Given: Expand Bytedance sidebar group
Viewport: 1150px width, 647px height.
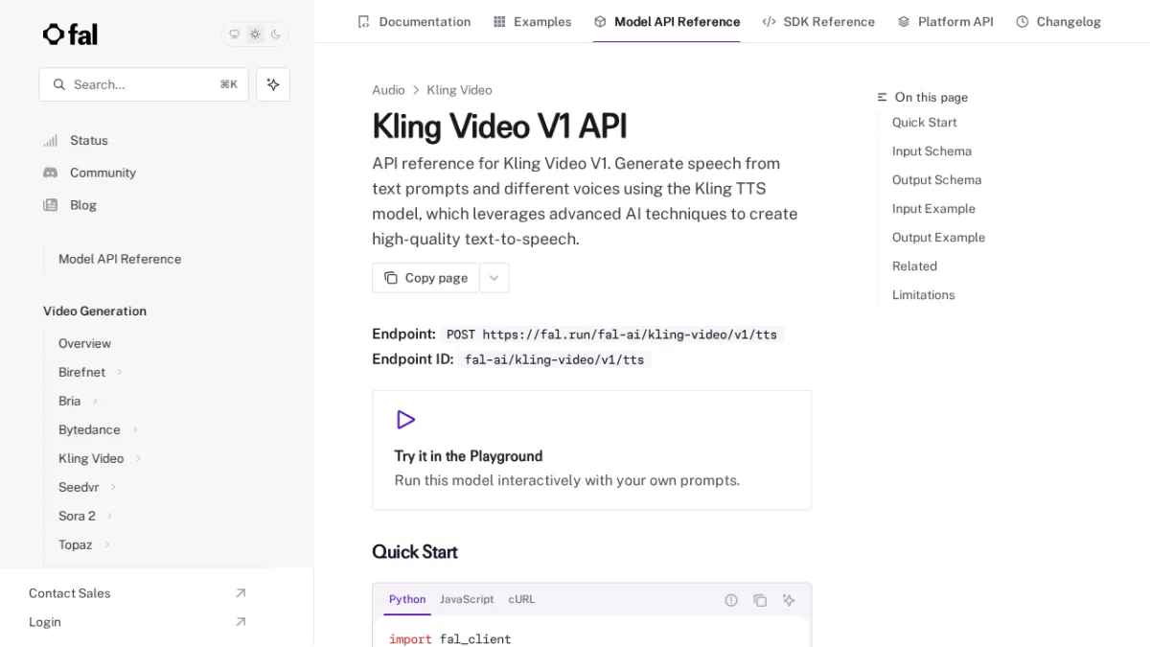Looking at the screenshot, I should click(x=98, y=429).
